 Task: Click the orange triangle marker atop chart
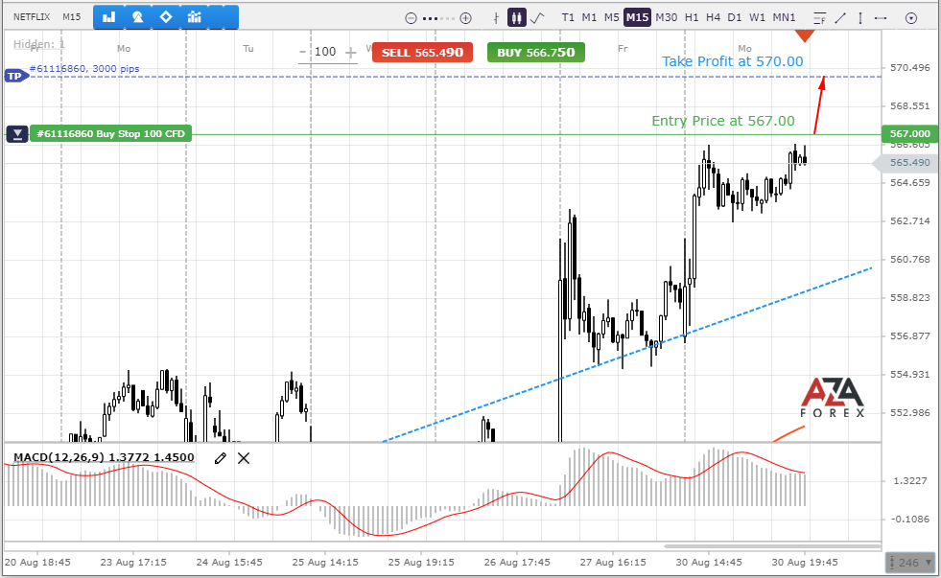click(805, 36)
